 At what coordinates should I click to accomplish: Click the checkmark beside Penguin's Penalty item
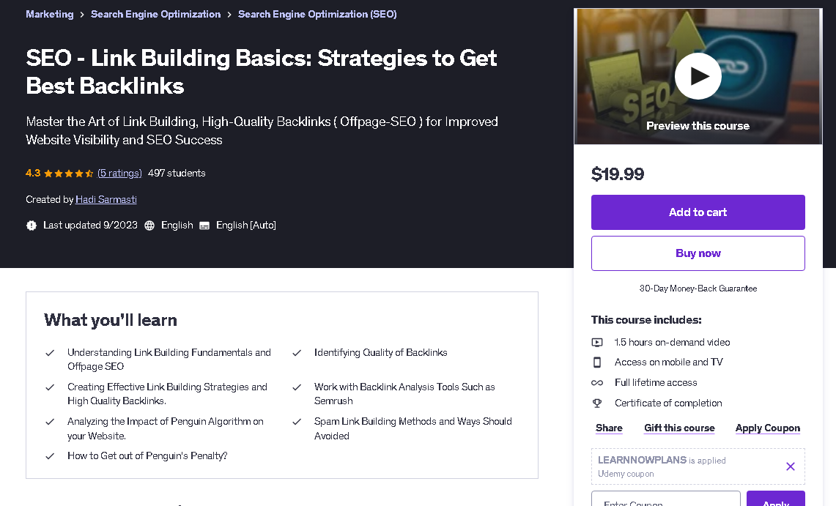pos(50,456)
